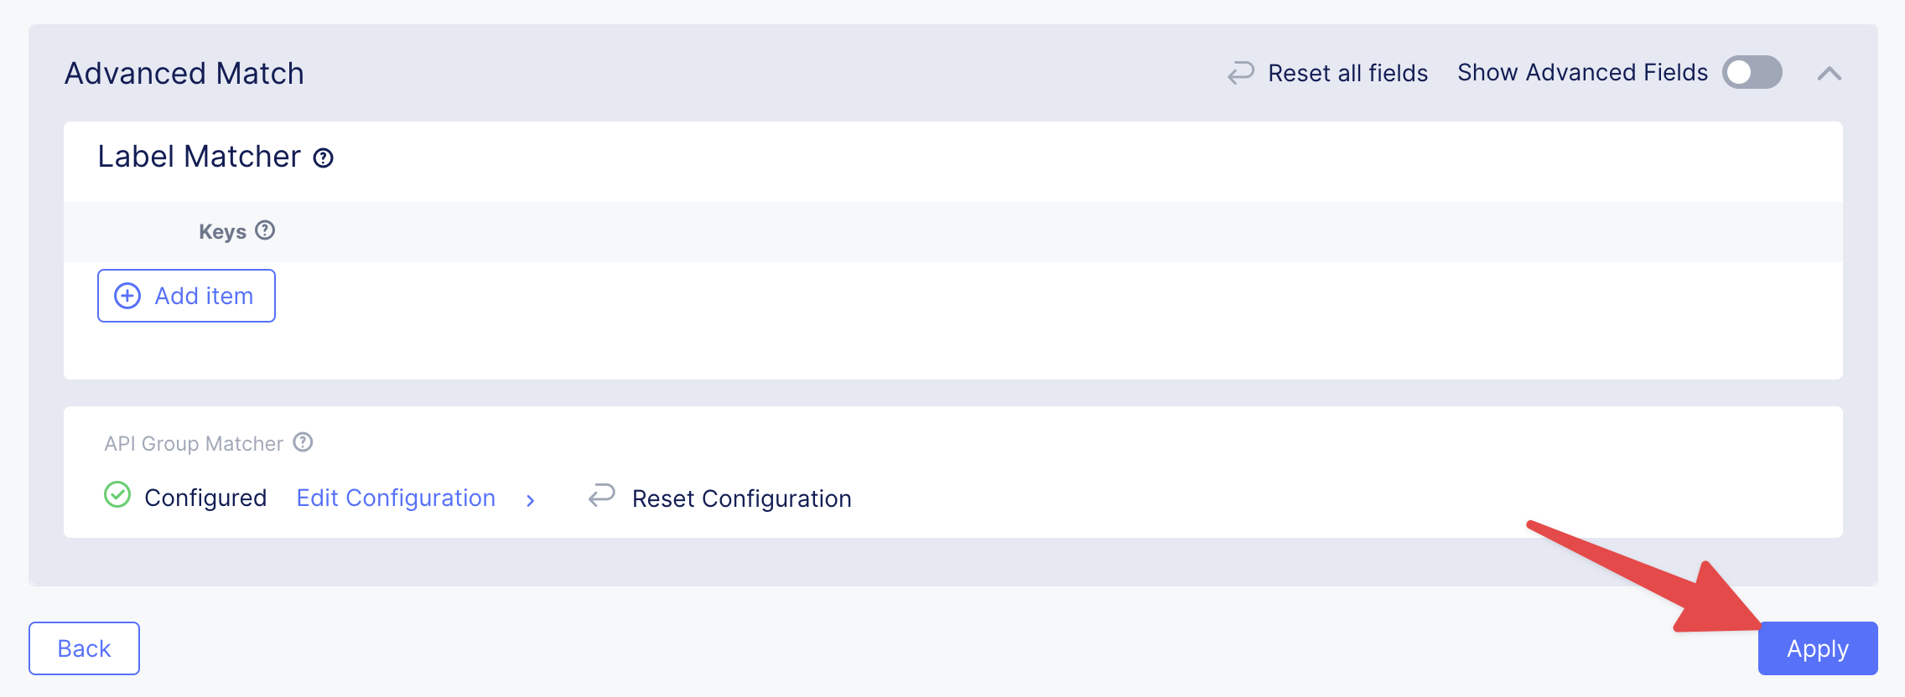
Task: Click the green Configured checkmark icon
Action: (117, 495)
